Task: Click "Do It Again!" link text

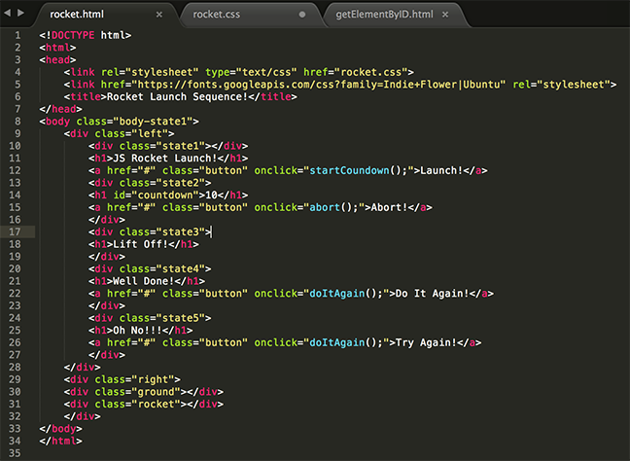Action: (x=432, y=294)
